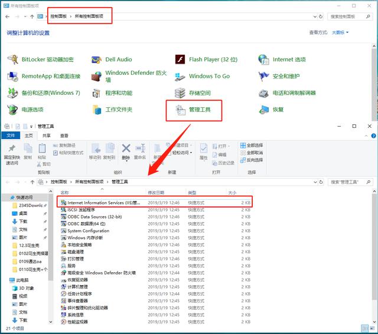
Task: Open 轻松访问 dropdown in ribbon
Action: (183, 153)
